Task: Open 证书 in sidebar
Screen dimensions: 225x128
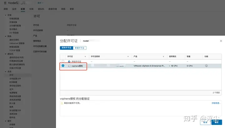Action: (11, 89)
